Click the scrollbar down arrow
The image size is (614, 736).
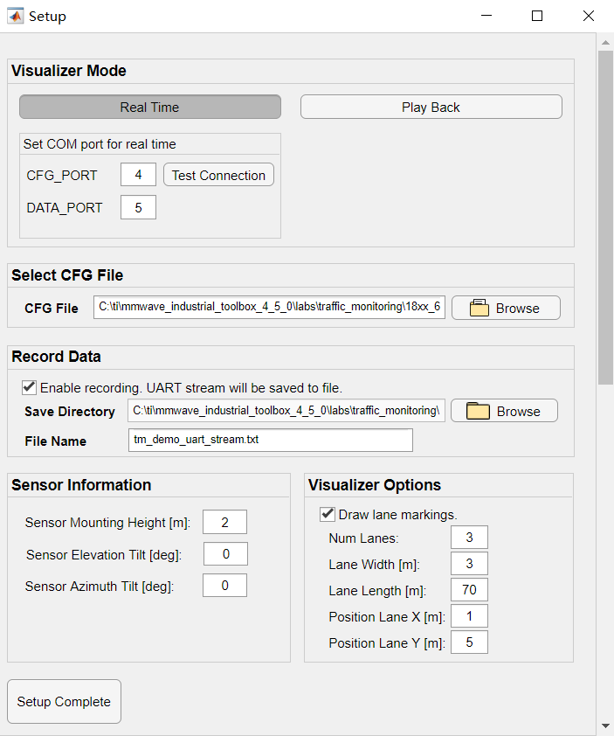click(x=605, y=726)
